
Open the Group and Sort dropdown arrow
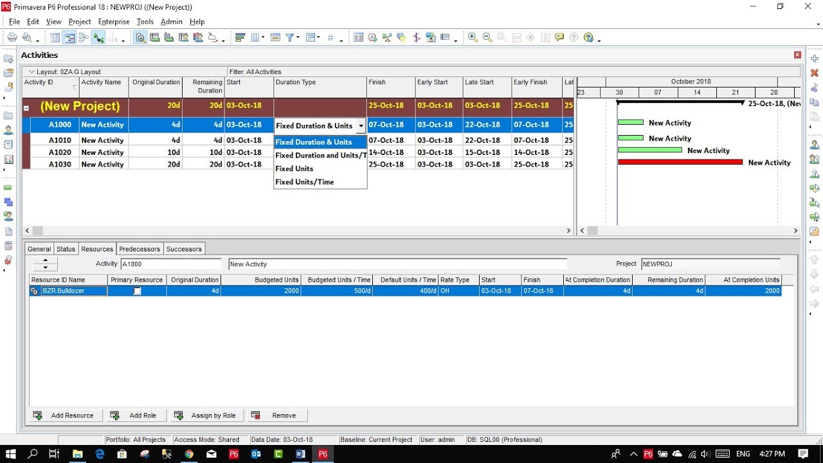pos(318,38)
